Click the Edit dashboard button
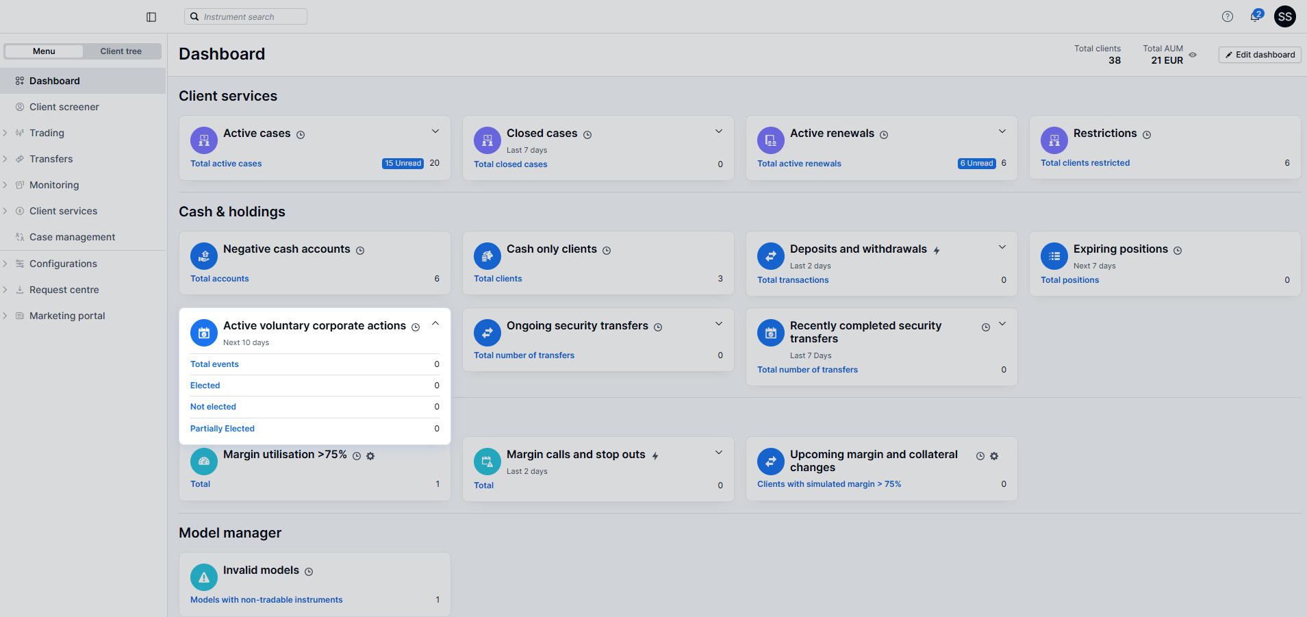1307x617 pixels. 1260,55
